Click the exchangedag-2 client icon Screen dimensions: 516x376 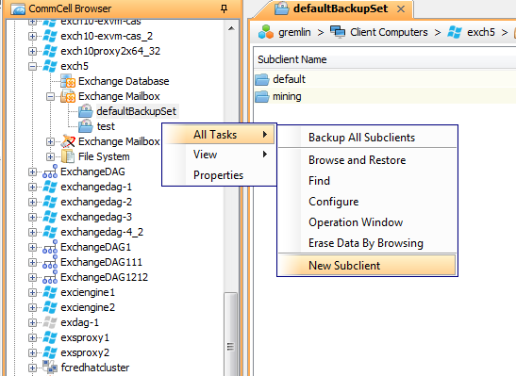point(50,202)
